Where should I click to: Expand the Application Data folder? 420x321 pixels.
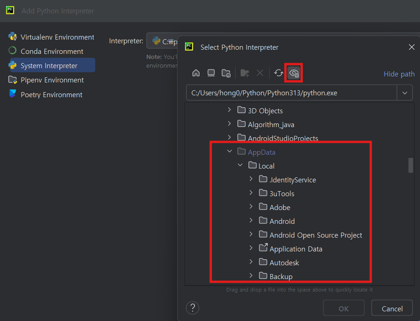click(x=251, y=248)
